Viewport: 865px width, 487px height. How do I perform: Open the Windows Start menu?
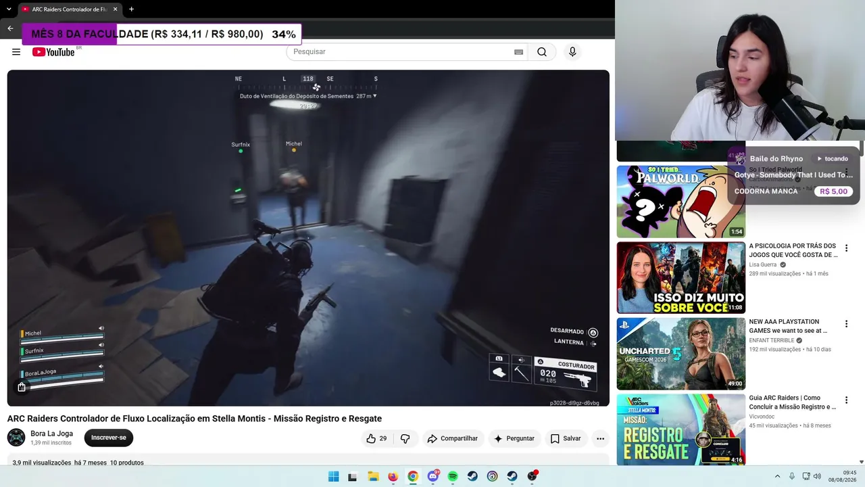[333, 476]
